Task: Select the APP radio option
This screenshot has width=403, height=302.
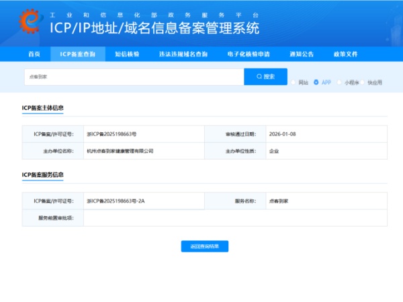Action: pos(316,83)
